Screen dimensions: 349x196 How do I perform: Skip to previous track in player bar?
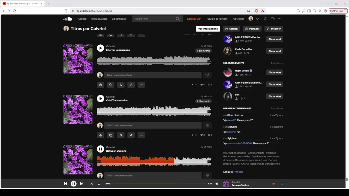coord(65,184)
